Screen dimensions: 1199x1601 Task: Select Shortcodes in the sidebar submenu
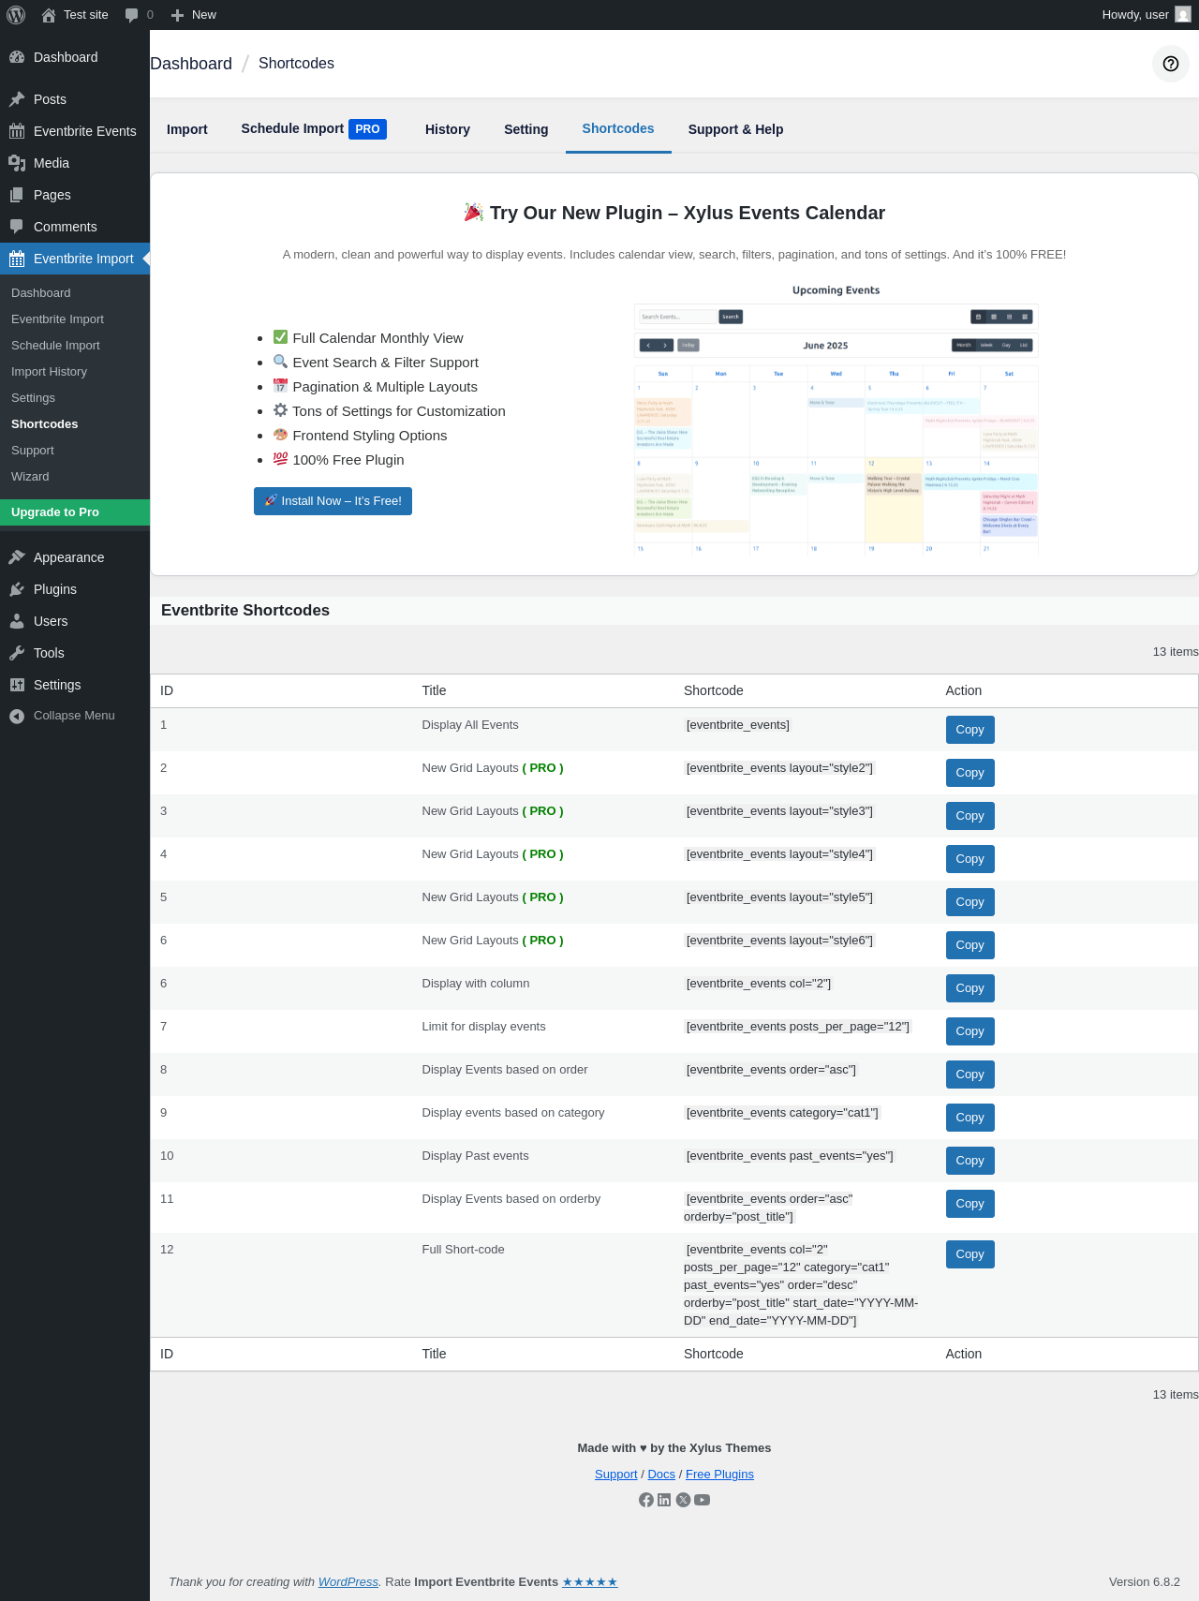[x=75, y=424]
